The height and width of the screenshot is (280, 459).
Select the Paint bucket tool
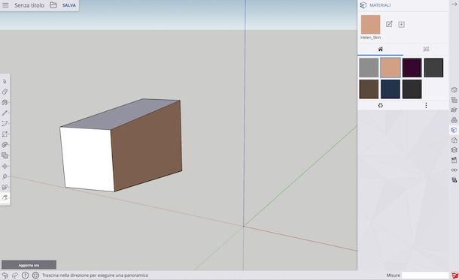(5, 103)
